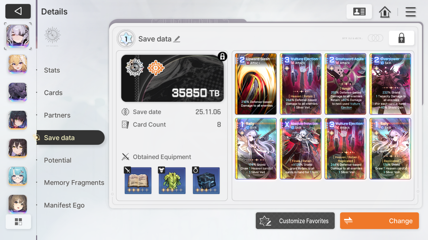Open the home screen icon
The height and width of the screenshot is (240, 428).
(x=385, y=12)
